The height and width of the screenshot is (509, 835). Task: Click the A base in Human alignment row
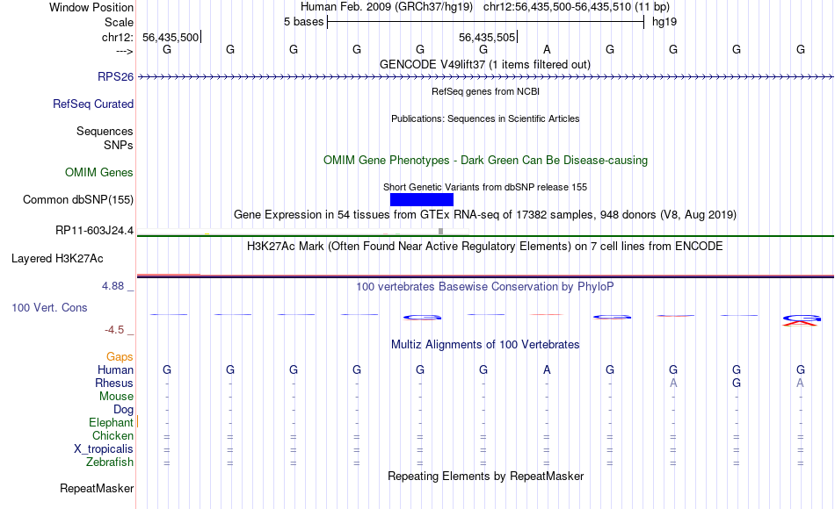coord(547,369)
